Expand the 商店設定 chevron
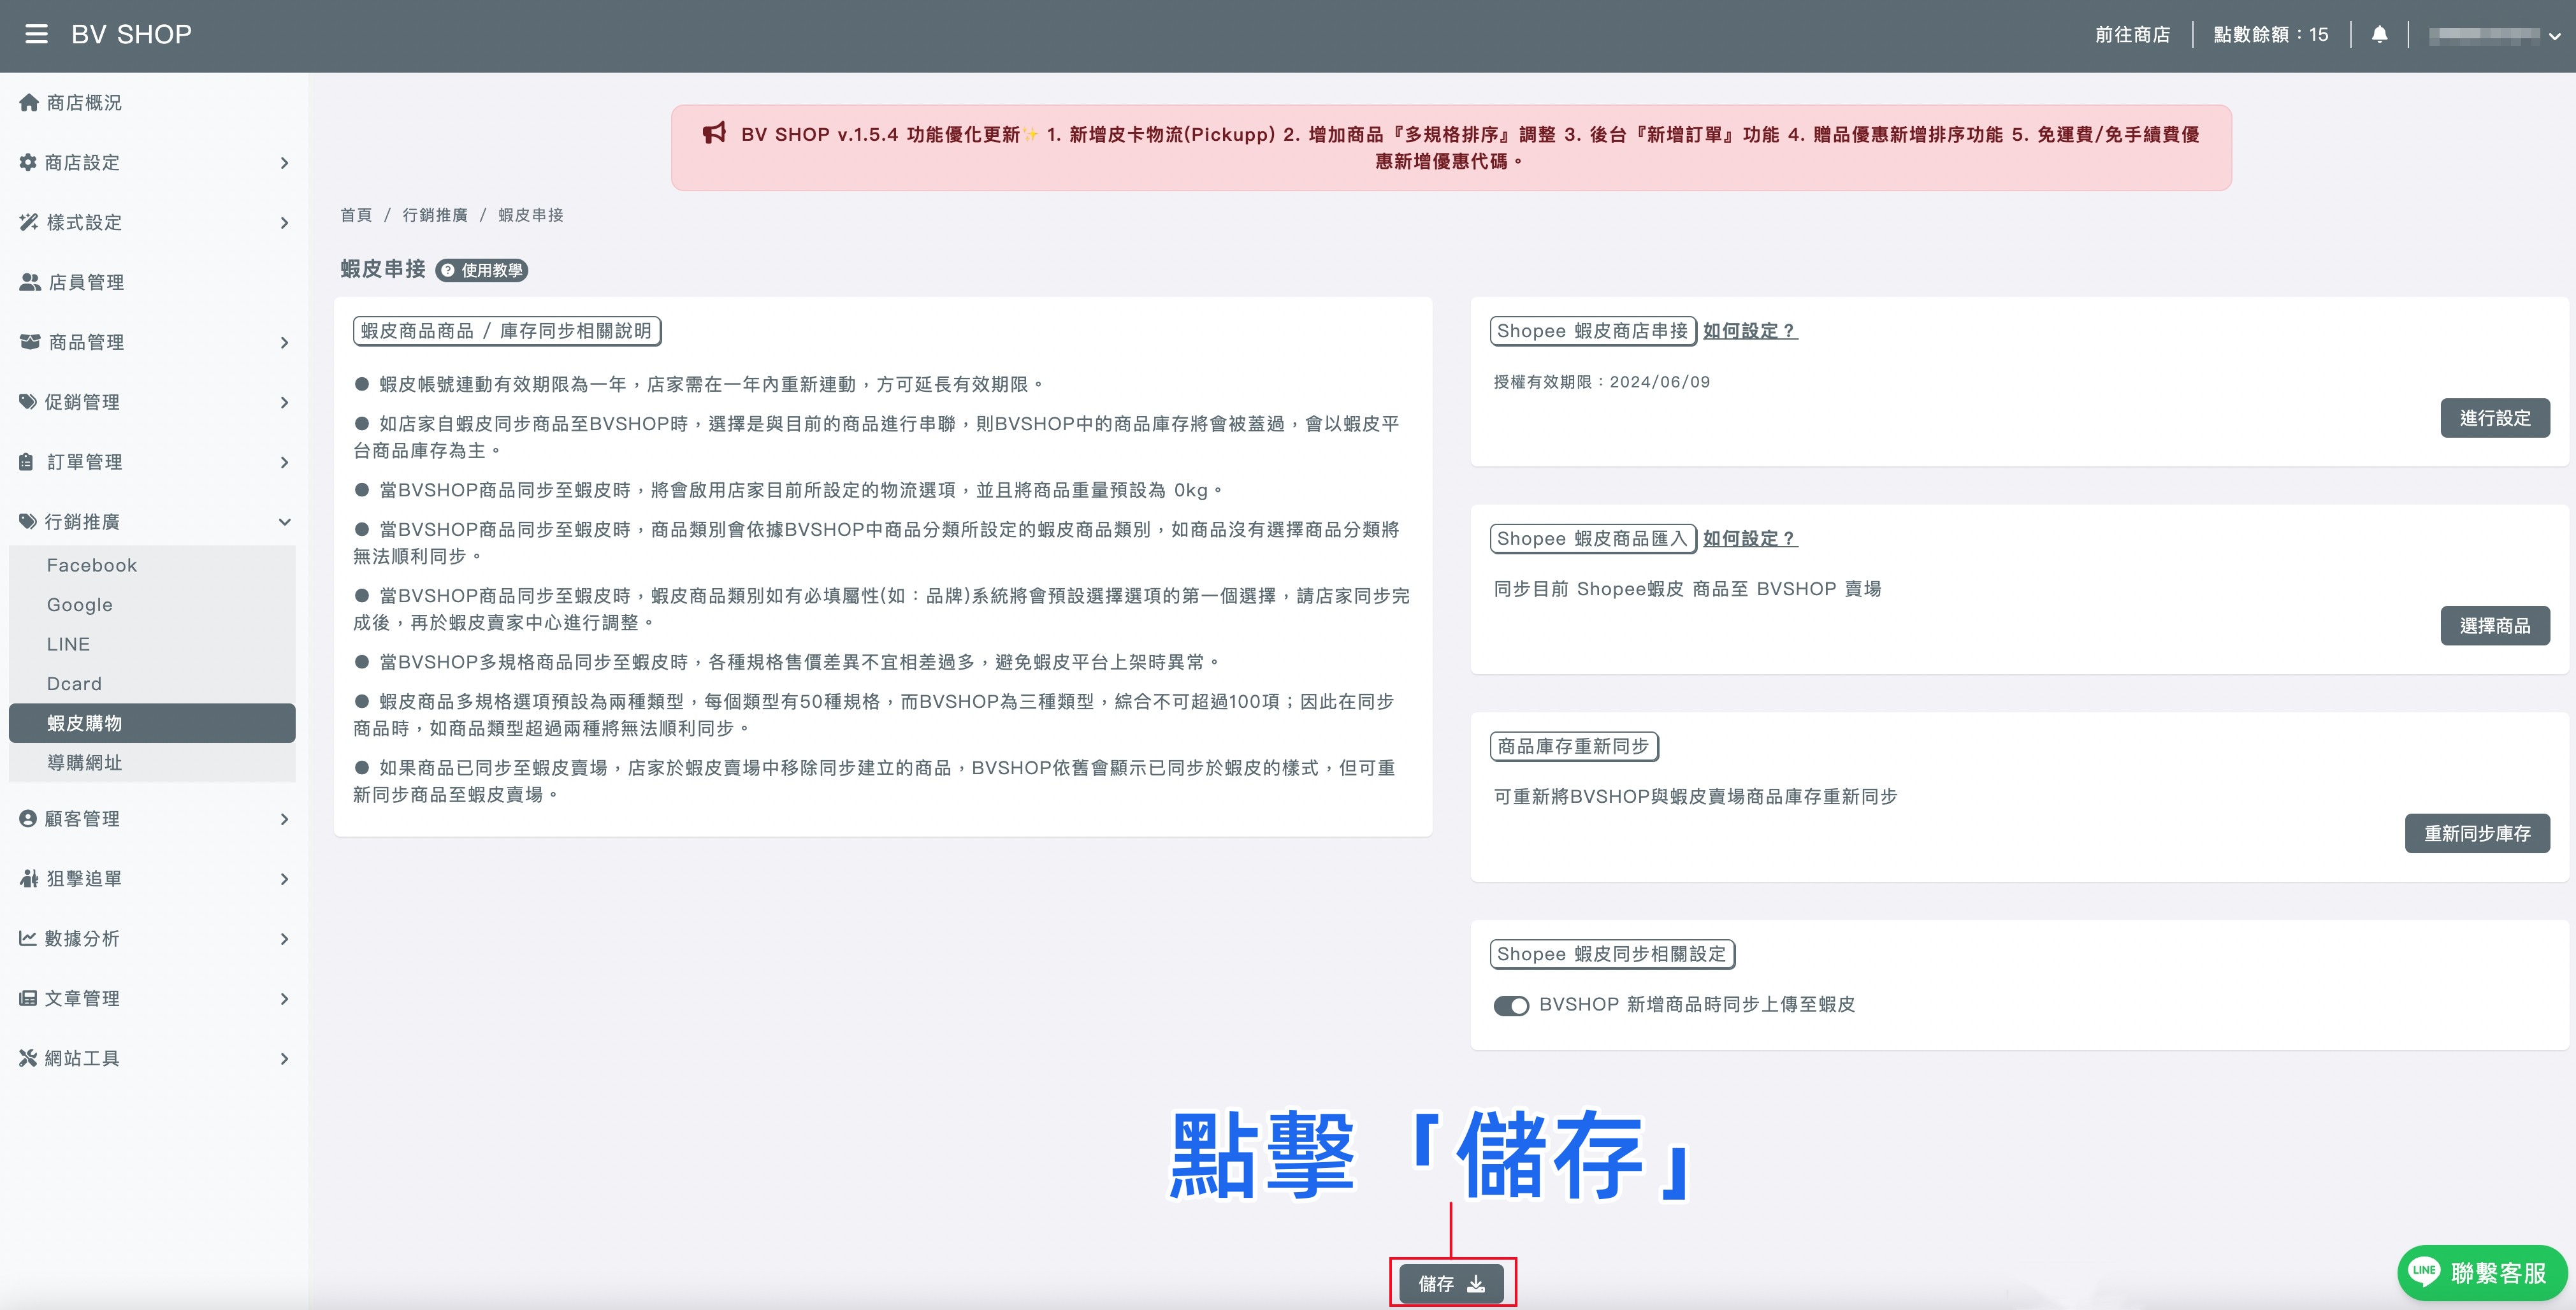The image size is (2576, 1310). 285,162
